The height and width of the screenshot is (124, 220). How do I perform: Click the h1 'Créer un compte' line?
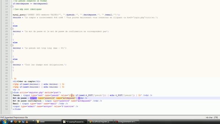pos(26,81)
